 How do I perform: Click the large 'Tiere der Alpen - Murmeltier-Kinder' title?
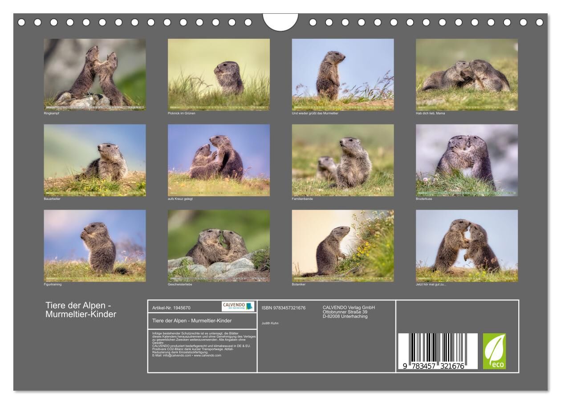point(81,310)
